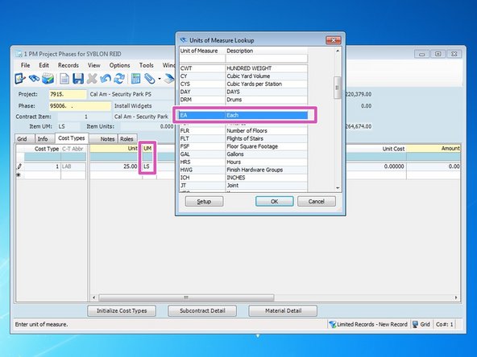This screenshot has width=477, height=357.
Task: Close the Units of Measure Lookup dialog
Action: [x=334, y=40]
